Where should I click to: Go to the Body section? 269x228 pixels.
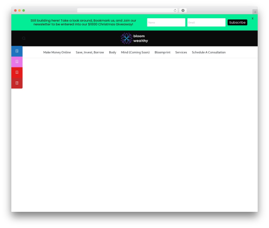point(112,52)
